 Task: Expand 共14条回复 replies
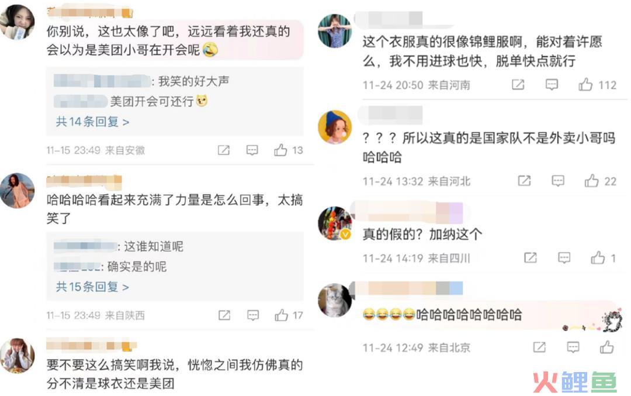[92, 122]
